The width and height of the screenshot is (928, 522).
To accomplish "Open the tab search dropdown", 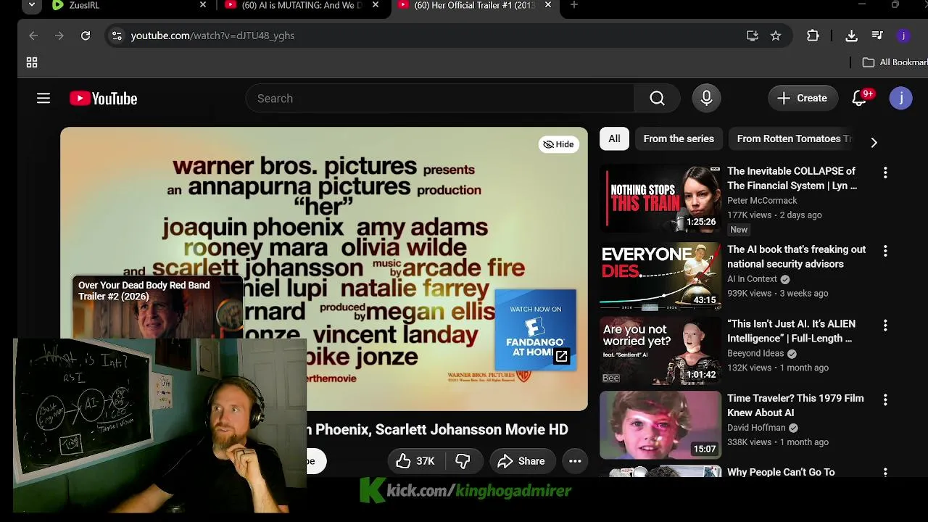I will tap(31, 5).
